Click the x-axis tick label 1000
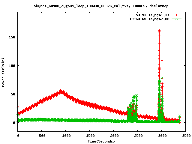The image size is (192, 144). pos(66,136)
